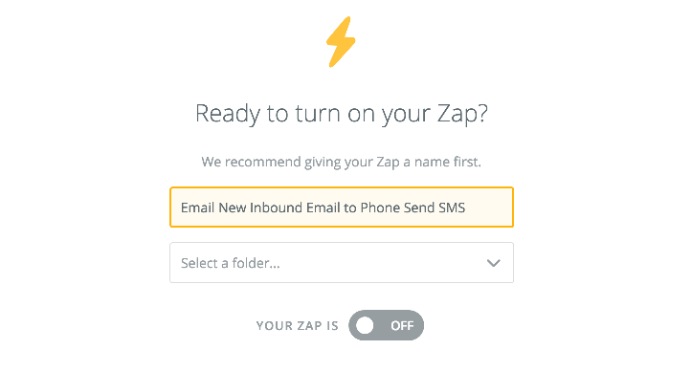The width and height of the screenshot is (691, 372).
Task: Click the word 'New' in the Zap name field
Action: click(x=233, y=208)
